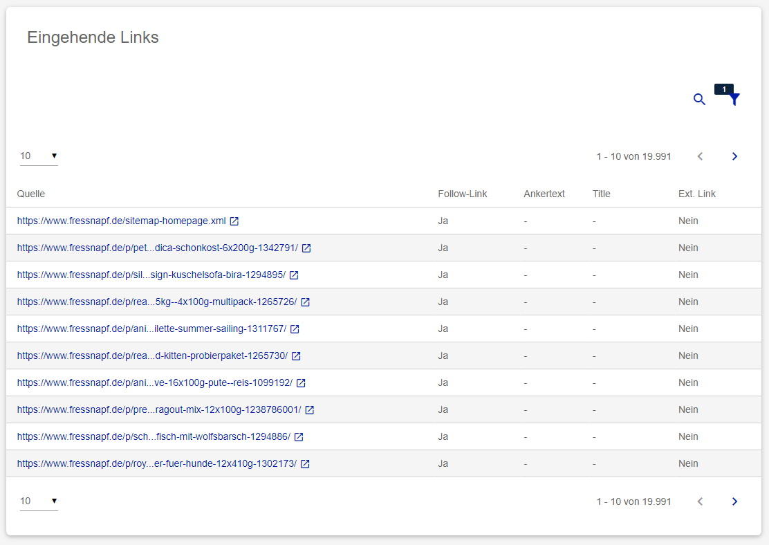
Task: Open external icon for ragout-mix-1238786001 row
Action: coord(309,410)
